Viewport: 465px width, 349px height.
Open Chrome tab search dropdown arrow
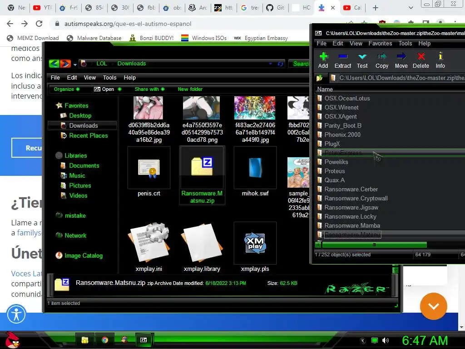pyautogui.click(x=411, y=8)
